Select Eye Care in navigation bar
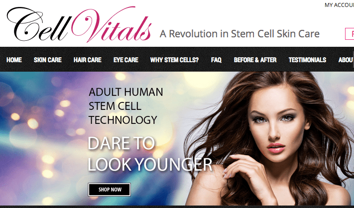The width and height of the screenshot is (354, 208). click(126, 60)
